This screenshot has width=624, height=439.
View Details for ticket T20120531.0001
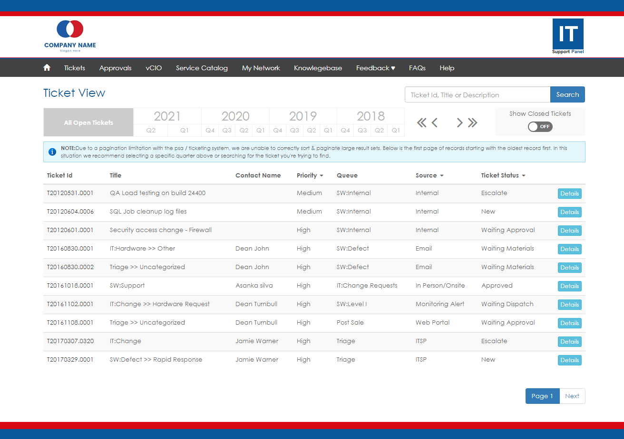coord(569,194)
